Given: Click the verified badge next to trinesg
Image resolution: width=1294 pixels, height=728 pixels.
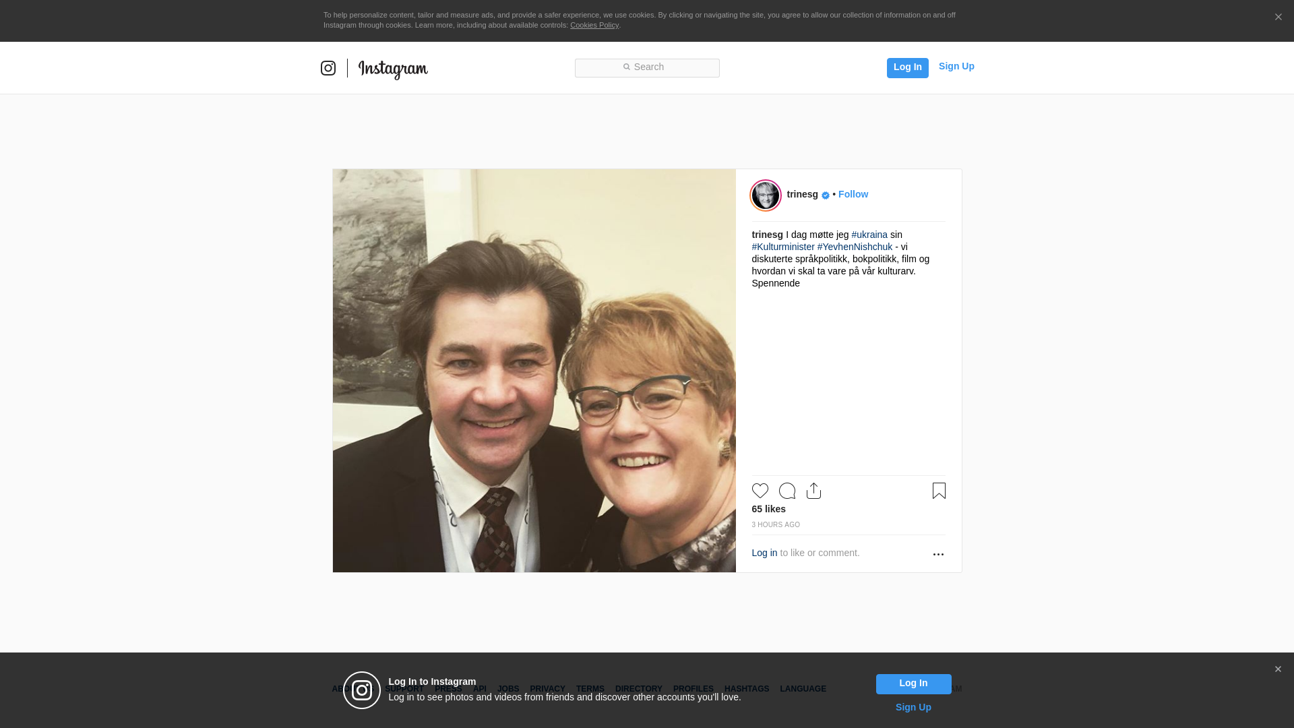Looking at the screenshot, I should pyautogui.click(x=826, y=195).
